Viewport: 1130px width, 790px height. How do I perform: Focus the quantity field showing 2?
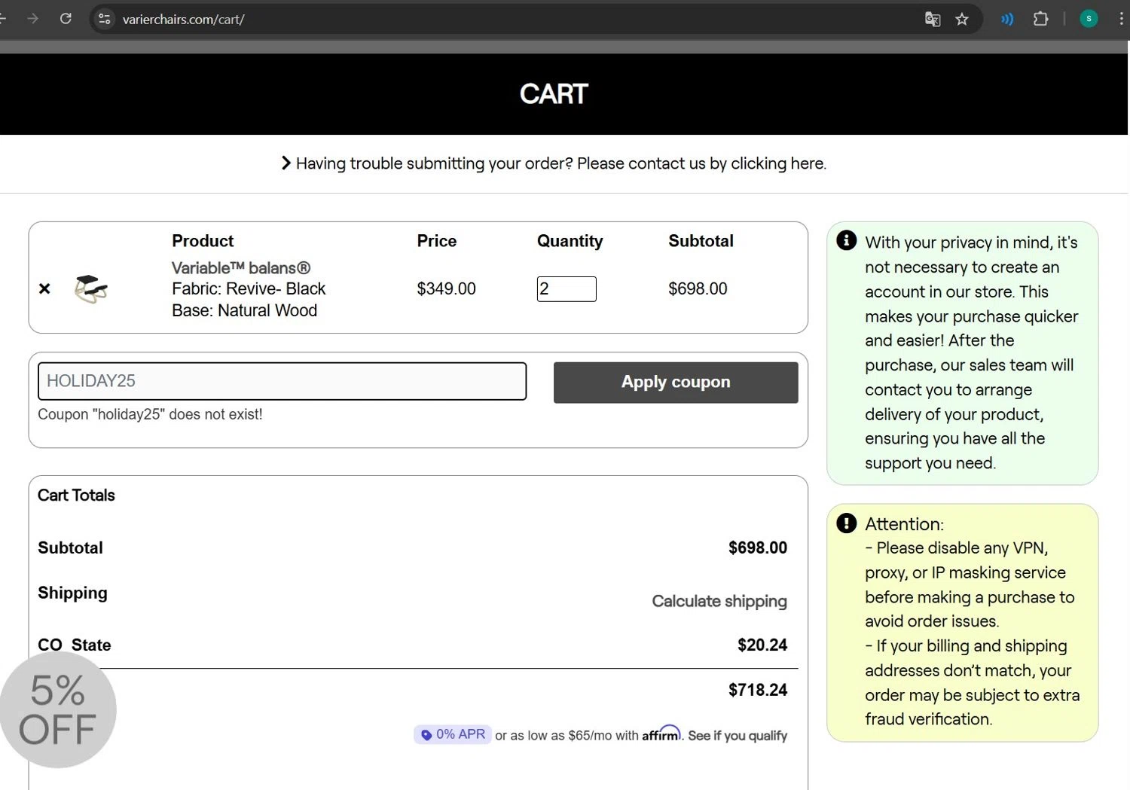567,289
